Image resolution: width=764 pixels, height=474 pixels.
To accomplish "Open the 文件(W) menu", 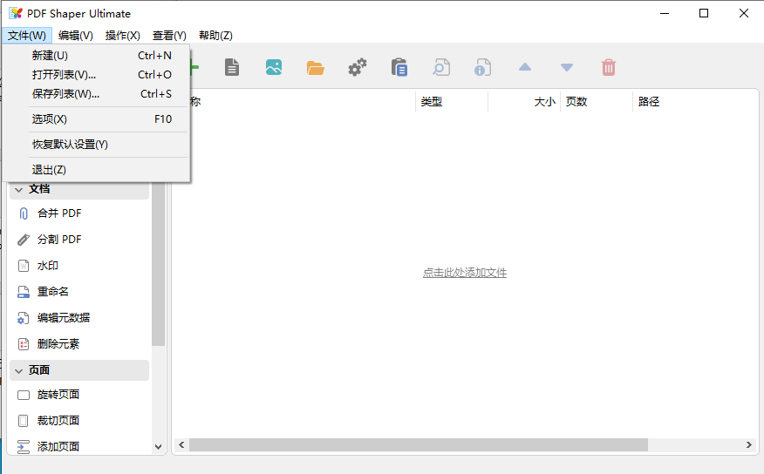I will [27, 35].
